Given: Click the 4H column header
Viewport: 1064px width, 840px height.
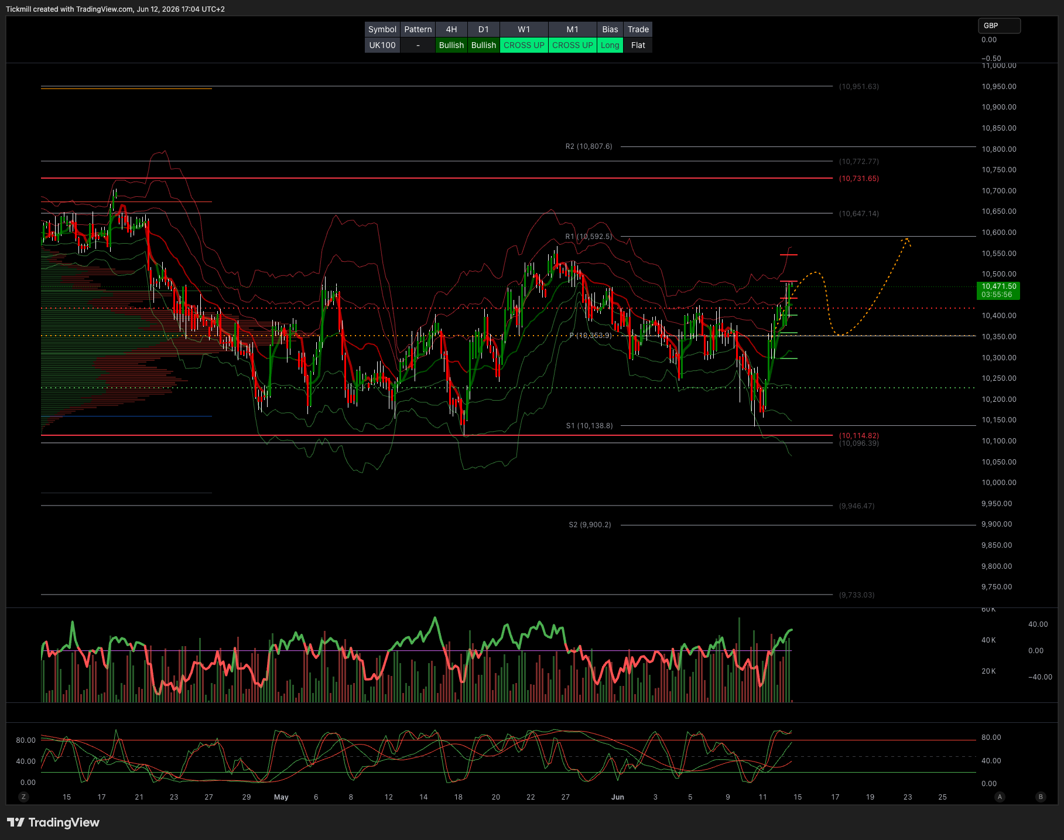Looking at the screenshot, I should 451,29.
